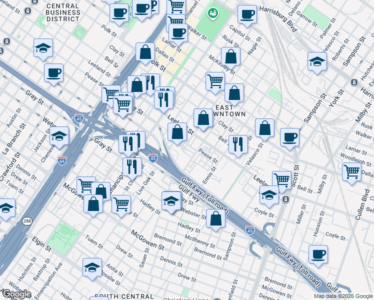Click the front restaurant marker above Leeland St
This screenshot has height=300, width=374.
(x=163, y=101)
